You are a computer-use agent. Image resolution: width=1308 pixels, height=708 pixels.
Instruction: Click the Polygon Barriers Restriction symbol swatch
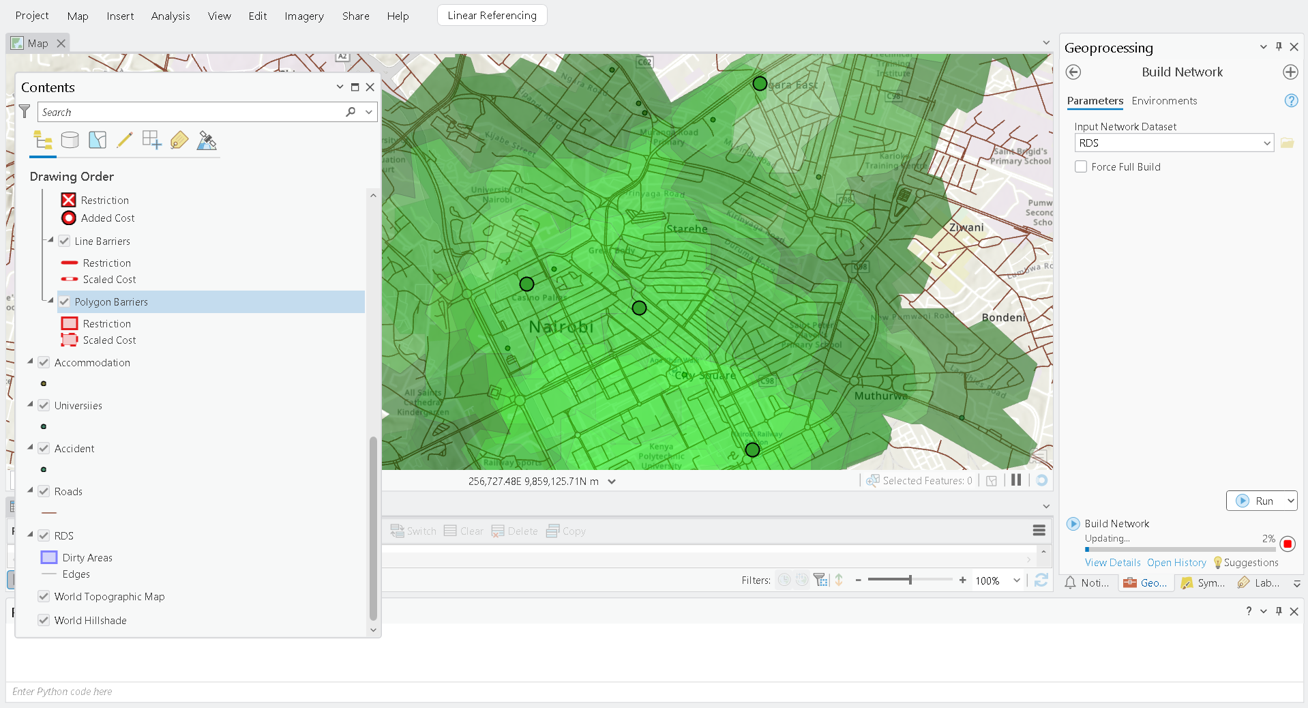click(x=70, y=323)
